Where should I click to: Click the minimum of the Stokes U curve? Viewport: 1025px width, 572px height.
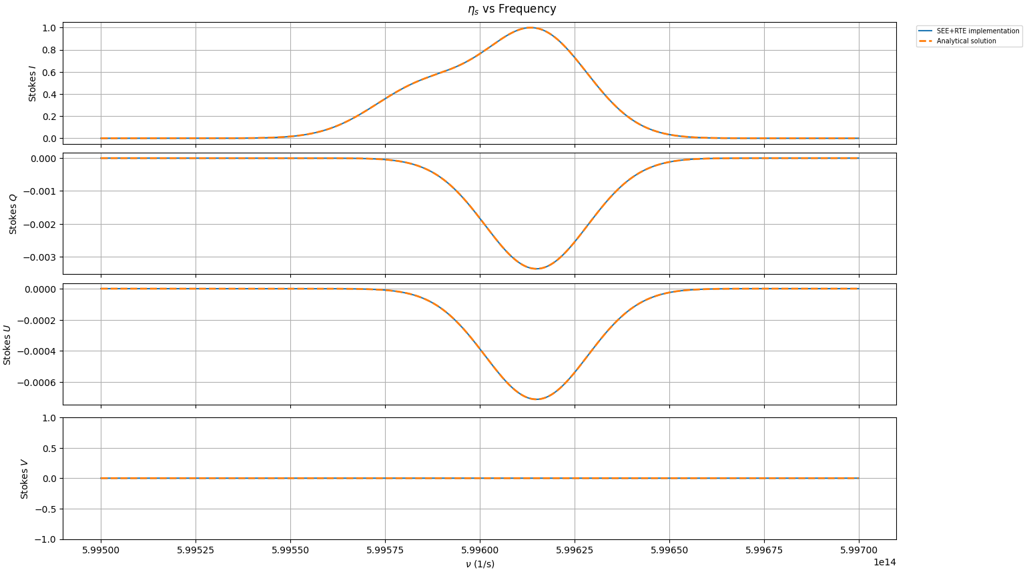coord(537,399)
